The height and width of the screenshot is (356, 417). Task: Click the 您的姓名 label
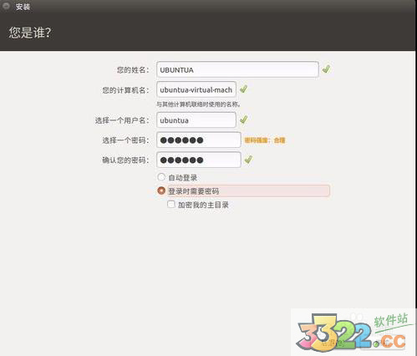click(x=133, y=70)
